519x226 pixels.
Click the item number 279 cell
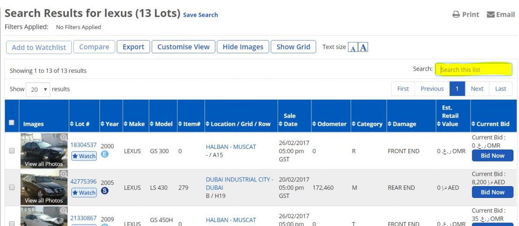[183, 188]
